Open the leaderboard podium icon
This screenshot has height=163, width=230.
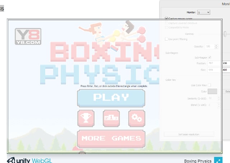point(111,118)
